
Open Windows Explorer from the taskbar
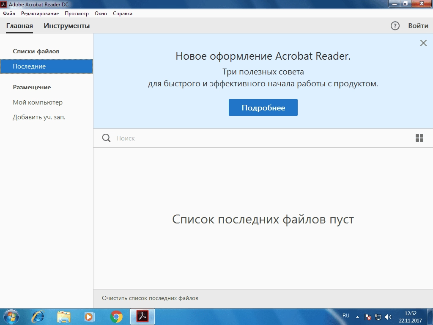click(x=64, y=317)
